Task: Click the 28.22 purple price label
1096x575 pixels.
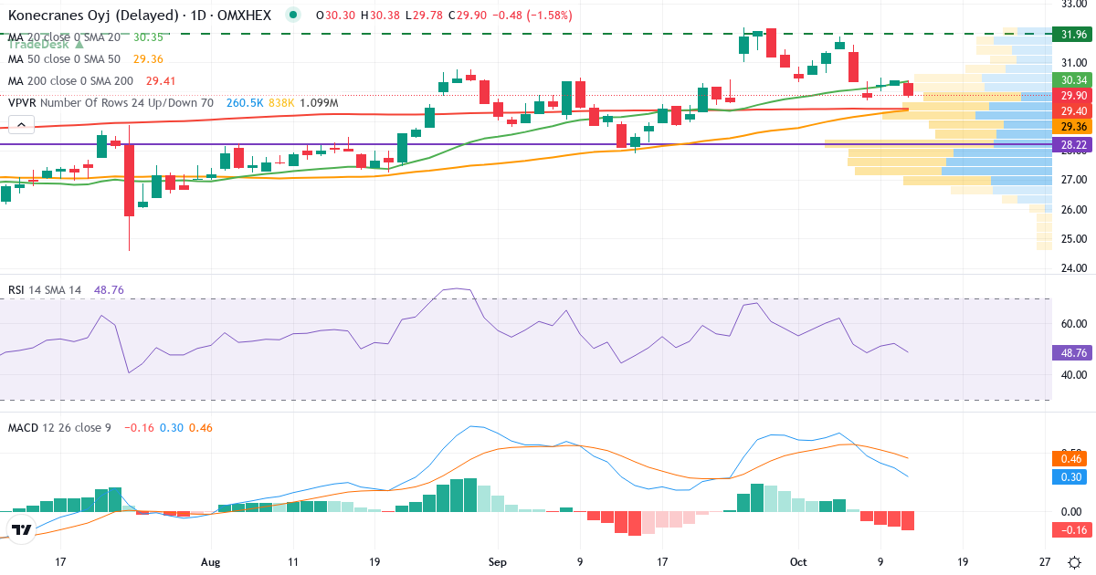Action: pyautogui.click(x=1074, y=144)
